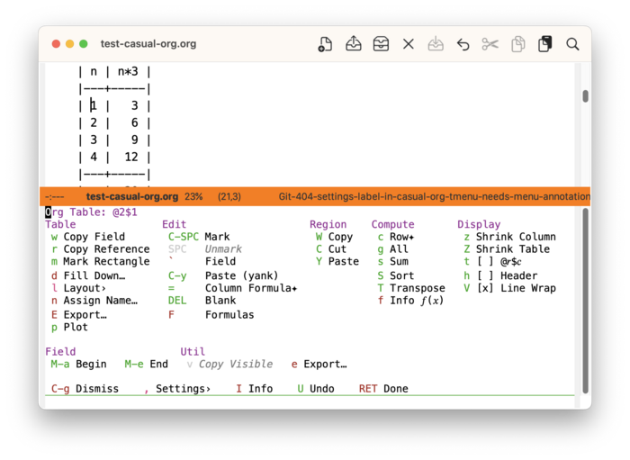Choose Region Paste entry
Viewport: 630px width, 460px height.
click(x=337, y=262)
